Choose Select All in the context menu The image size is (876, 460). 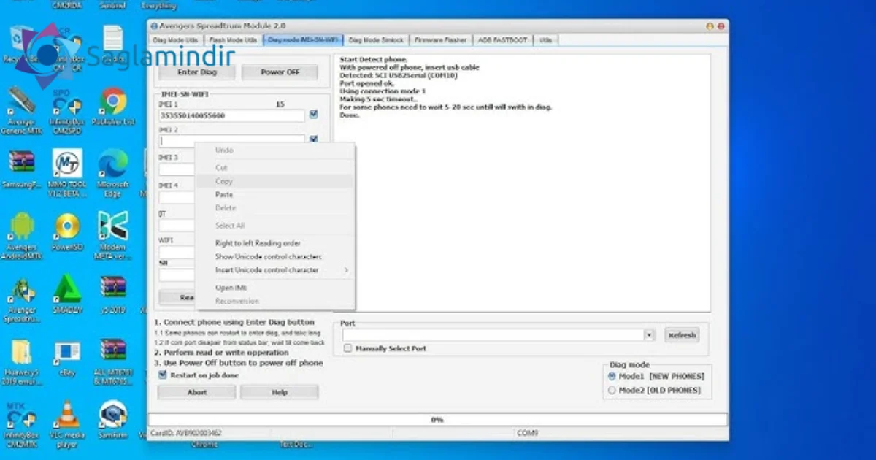[x=275, y=226]
